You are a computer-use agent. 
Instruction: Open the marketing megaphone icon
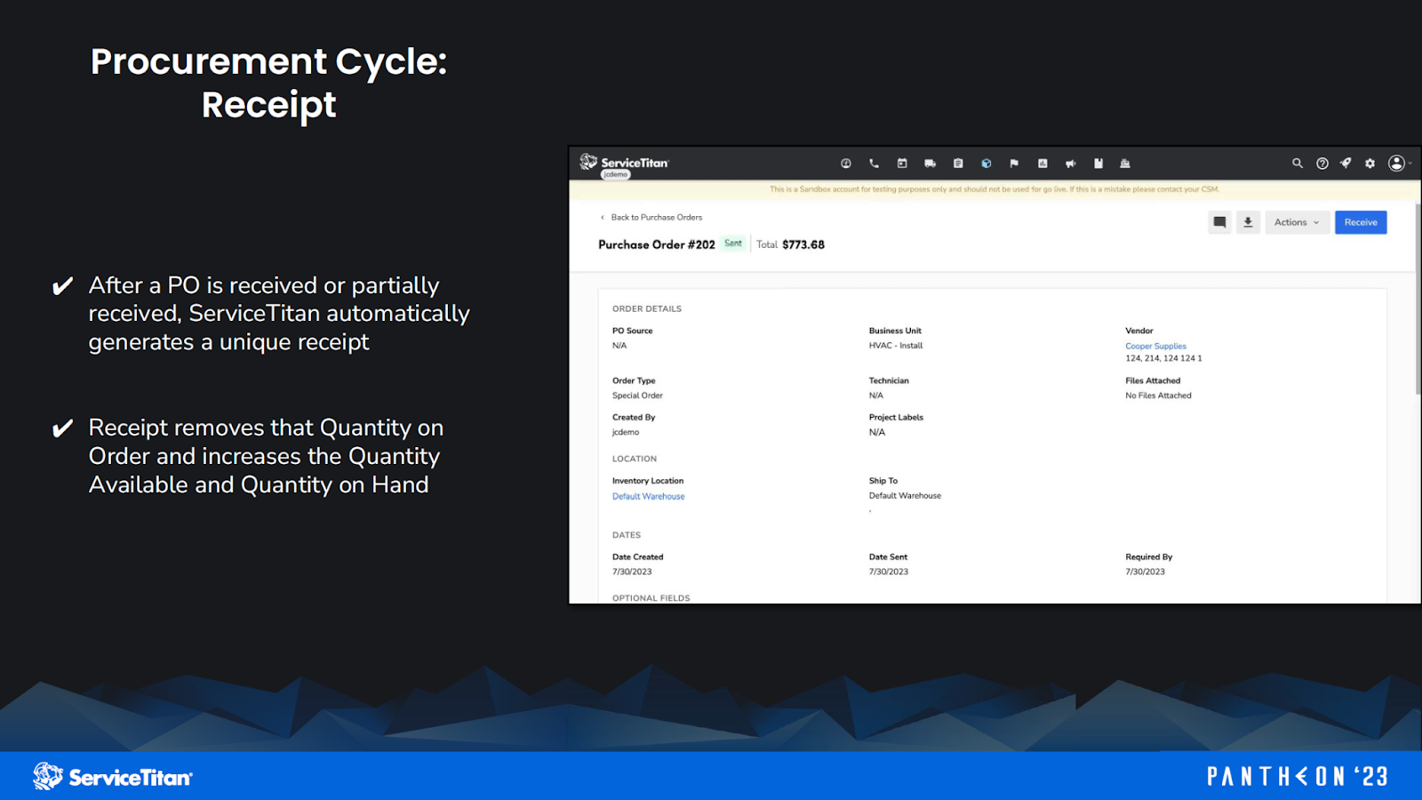click(1070, 164)
